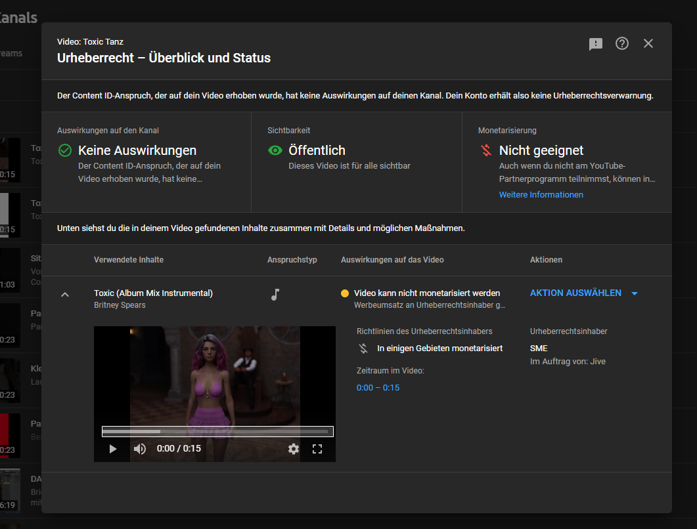The image size is (697, 529).
Task: Click the 'Öffentlich' visibility heading
Action: coord(317,150)
